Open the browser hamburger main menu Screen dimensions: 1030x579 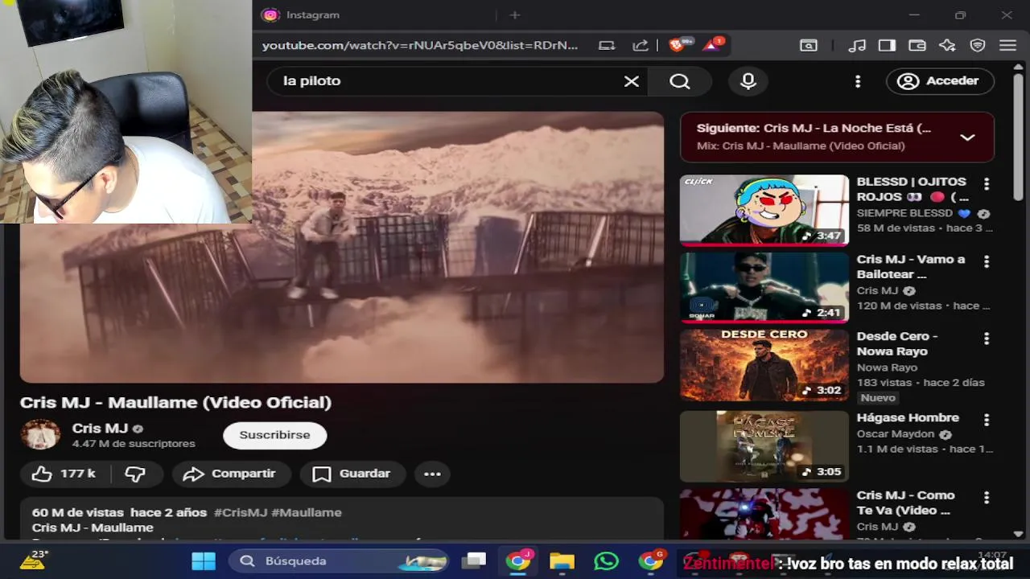tap(1007, 46)
